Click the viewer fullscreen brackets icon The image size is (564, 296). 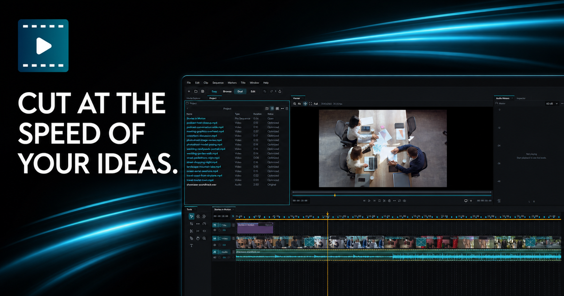[311, 103]
